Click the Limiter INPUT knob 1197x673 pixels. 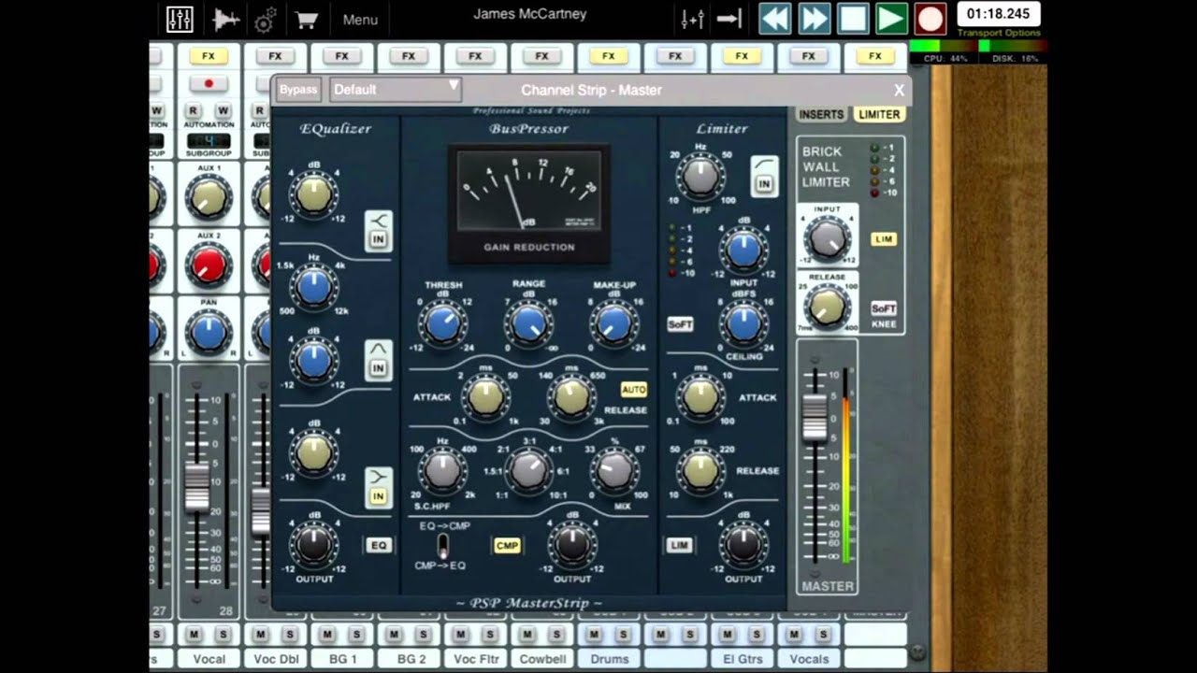(743, 250)
